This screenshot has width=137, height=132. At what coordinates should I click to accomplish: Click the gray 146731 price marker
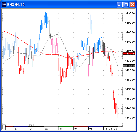click(129, 65)
